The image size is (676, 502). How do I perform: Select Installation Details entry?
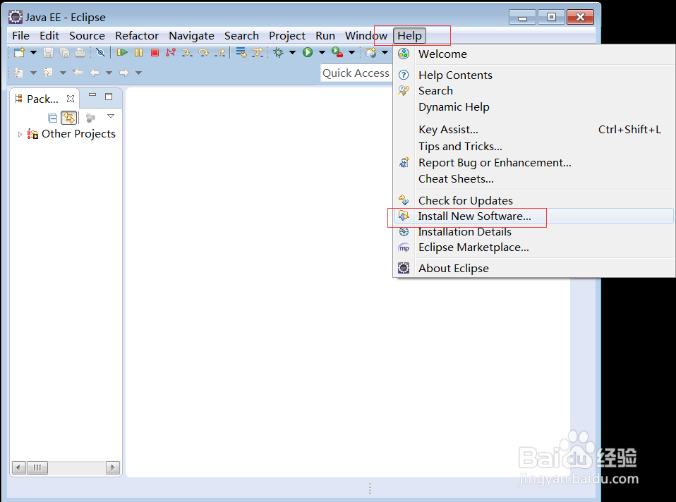[x=535, y=232]
